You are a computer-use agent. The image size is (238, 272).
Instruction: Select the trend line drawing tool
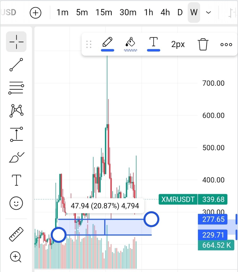coord(16,65)
